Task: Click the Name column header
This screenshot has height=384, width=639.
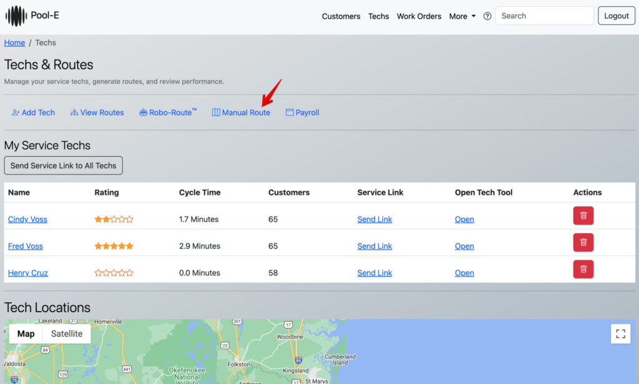Action: click(x=19, y=192)
